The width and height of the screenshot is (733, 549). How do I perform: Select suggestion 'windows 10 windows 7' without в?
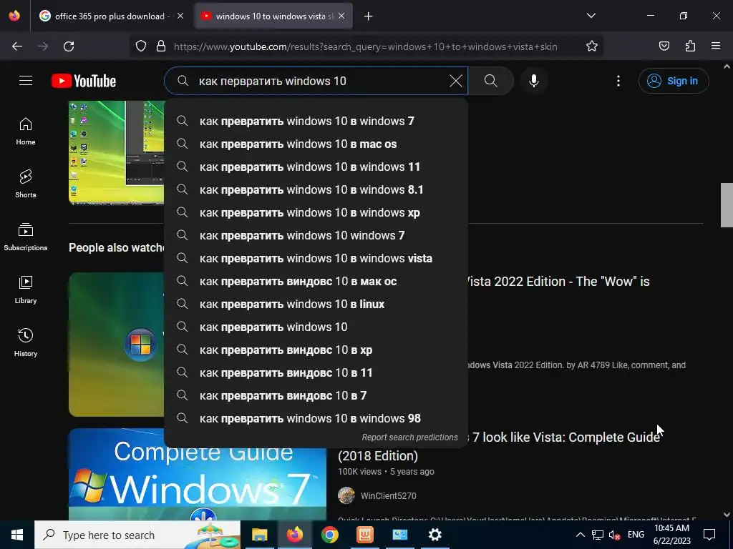coord(316,235)
